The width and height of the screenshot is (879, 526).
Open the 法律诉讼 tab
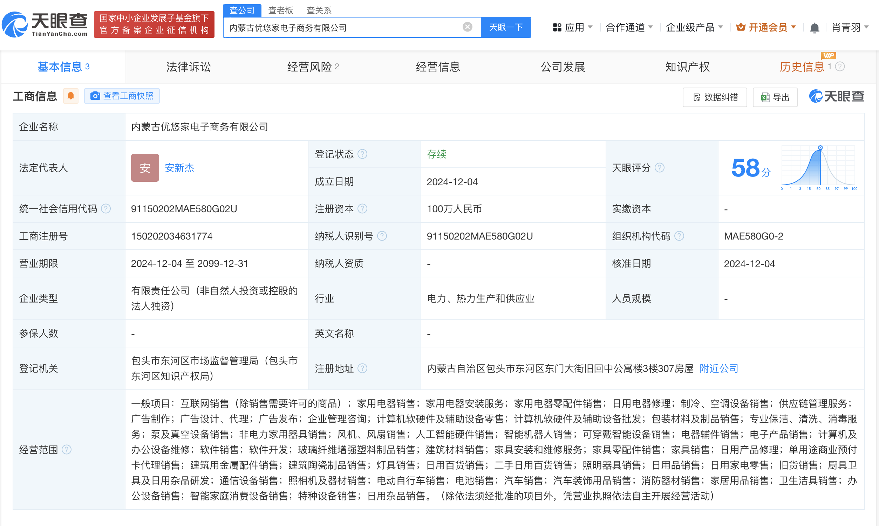pyautogui.click(x=188, y=67)
